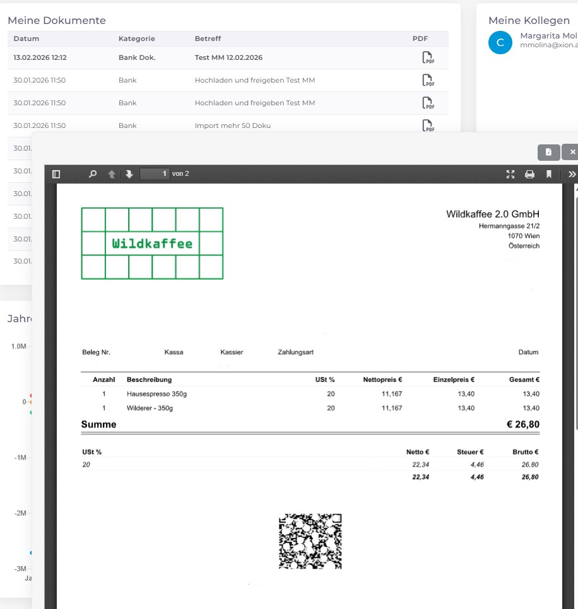578x609 pixels.
Task: Sort documents by Datum column
Action: coord(26,38)
